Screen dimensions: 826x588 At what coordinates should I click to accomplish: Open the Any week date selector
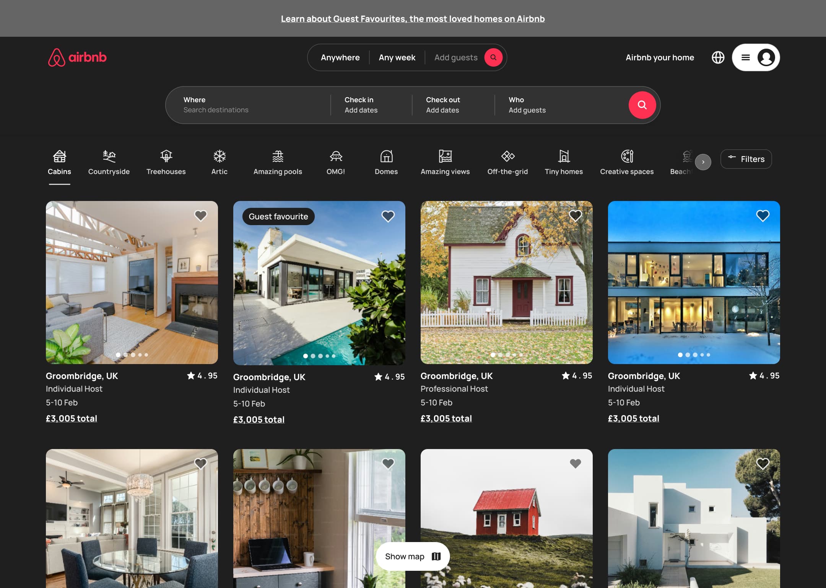pyautogui.click(x=397, y=57)
